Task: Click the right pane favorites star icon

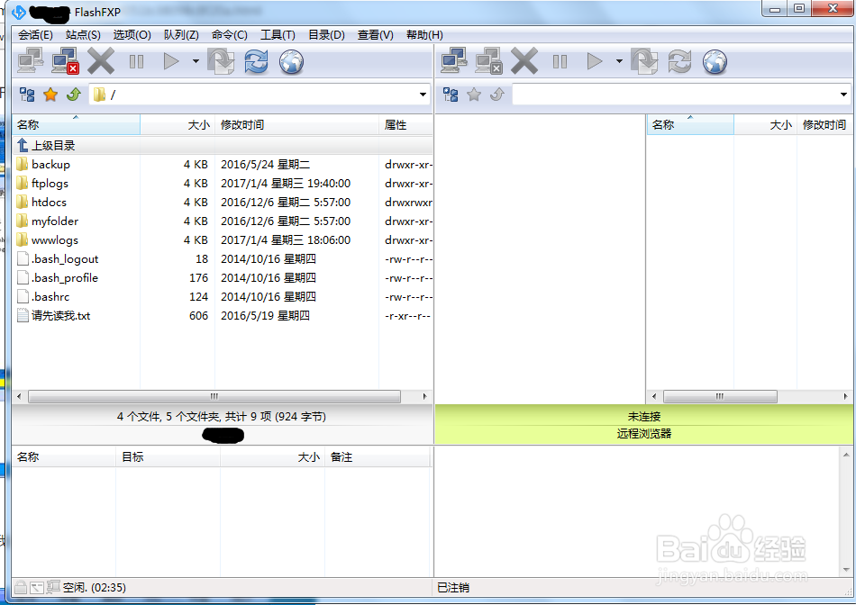Action: (x=474, y=95)
